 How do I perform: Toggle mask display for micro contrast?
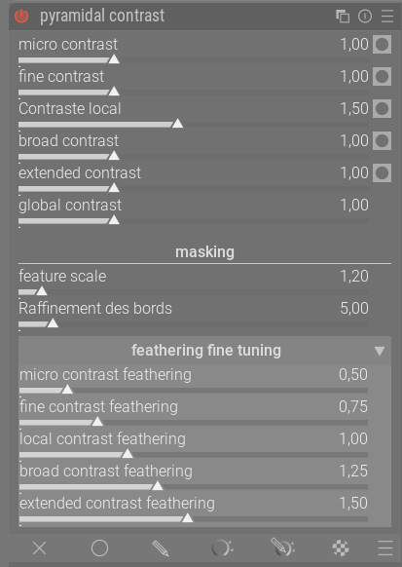coord(383,45)
